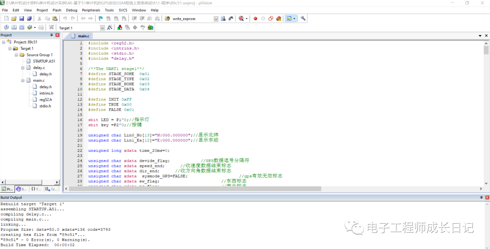Expand the write_eeprom find combo box
The width and height of the screenshot is (490, 249).
point(216,19)
